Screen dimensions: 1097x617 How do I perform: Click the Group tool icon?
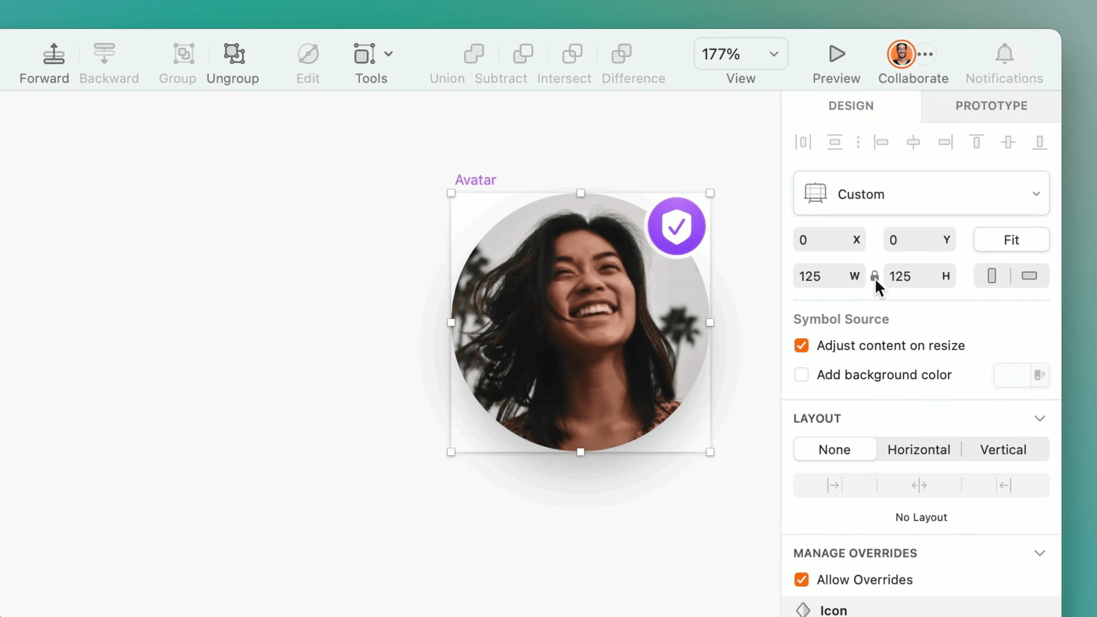184,54
